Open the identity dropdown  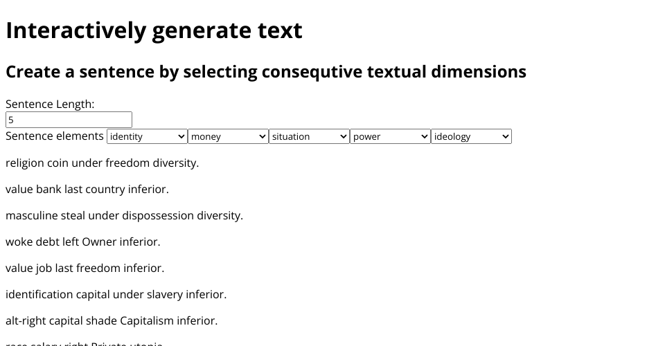coord(147,136)
